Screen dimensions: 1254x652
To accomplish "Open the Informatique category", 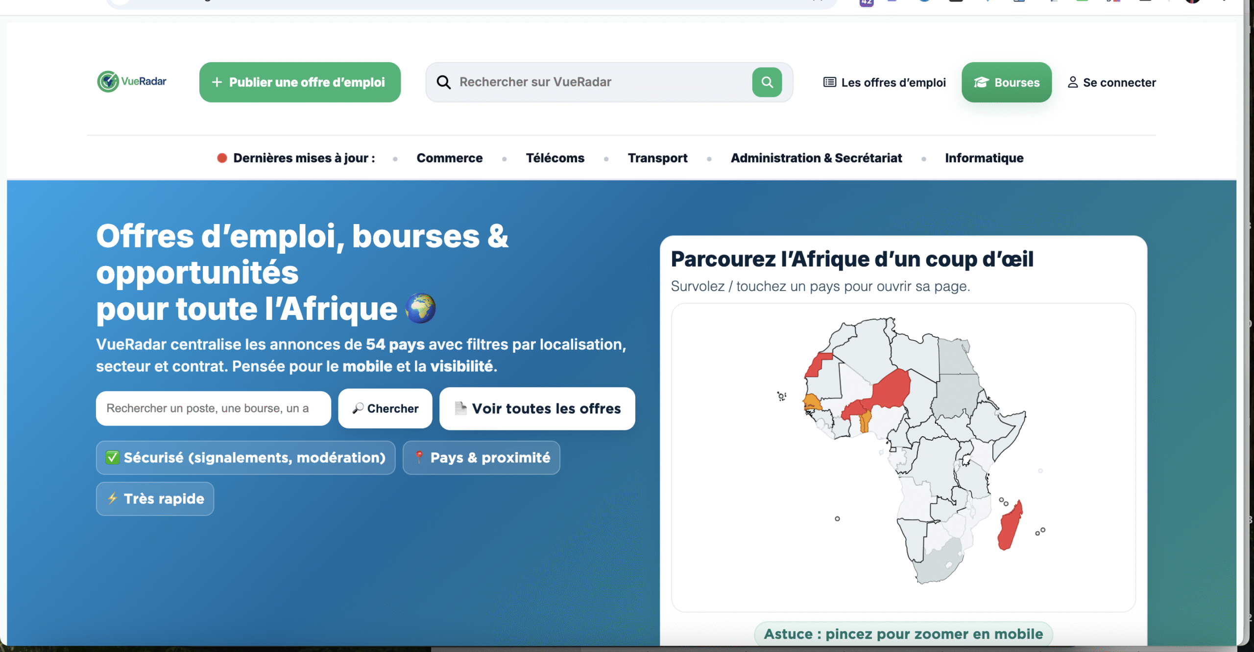I will [x=984, y=158].
